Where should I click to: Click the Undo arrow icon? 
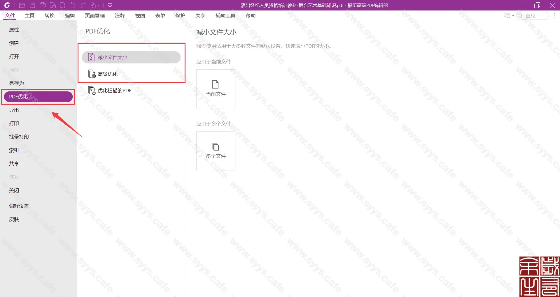[x=73, y=5]
